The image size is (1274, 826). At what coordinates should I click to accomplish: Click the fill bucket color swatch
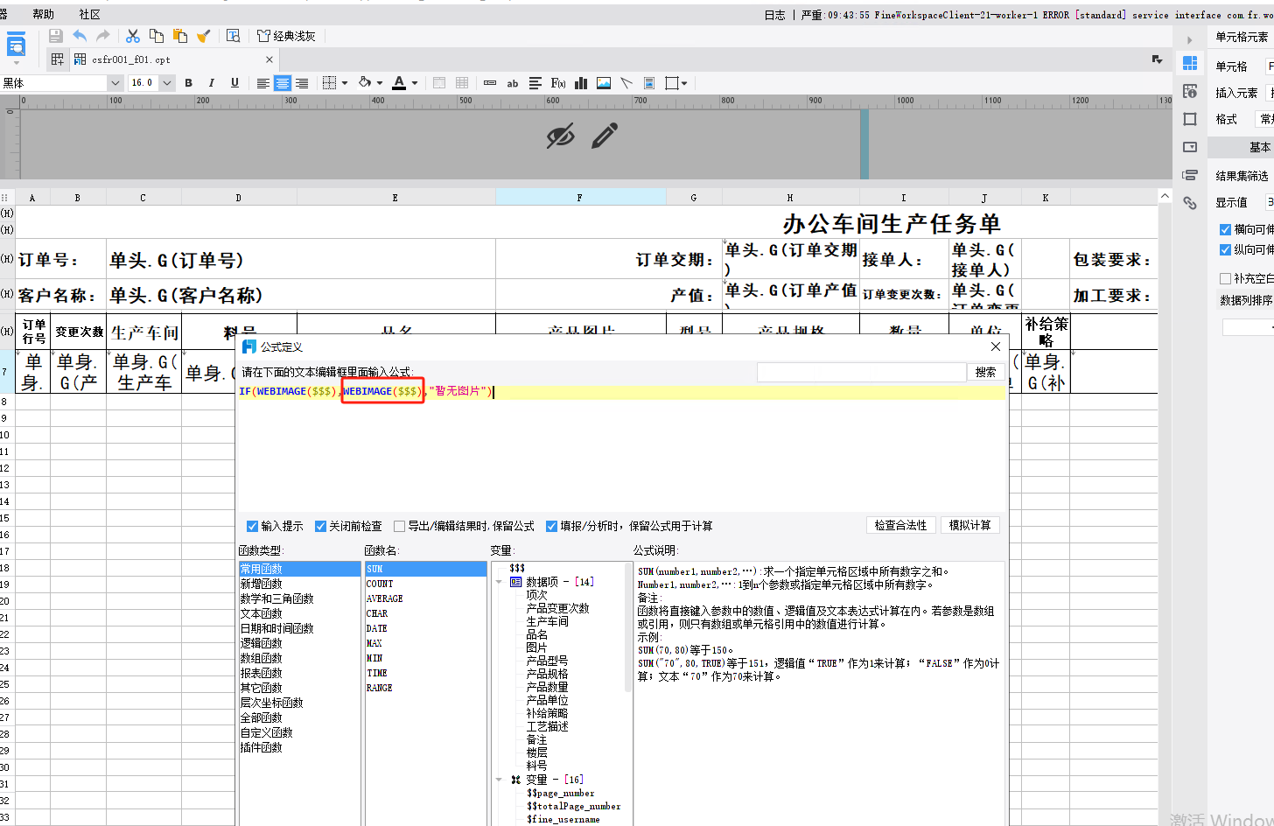click(365, 83)
